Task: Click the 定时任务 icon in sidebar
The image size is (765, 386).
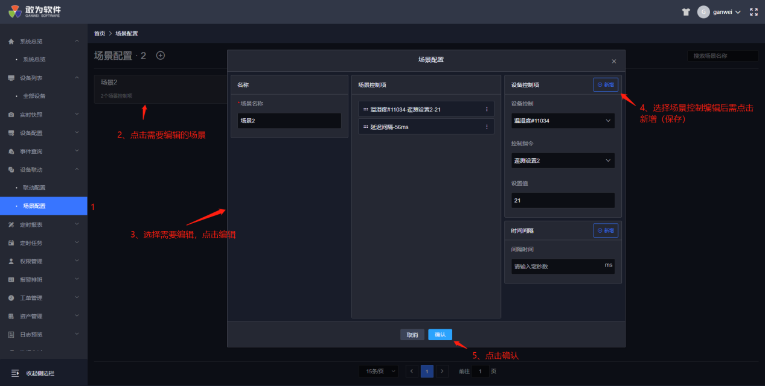Action: 11,243
